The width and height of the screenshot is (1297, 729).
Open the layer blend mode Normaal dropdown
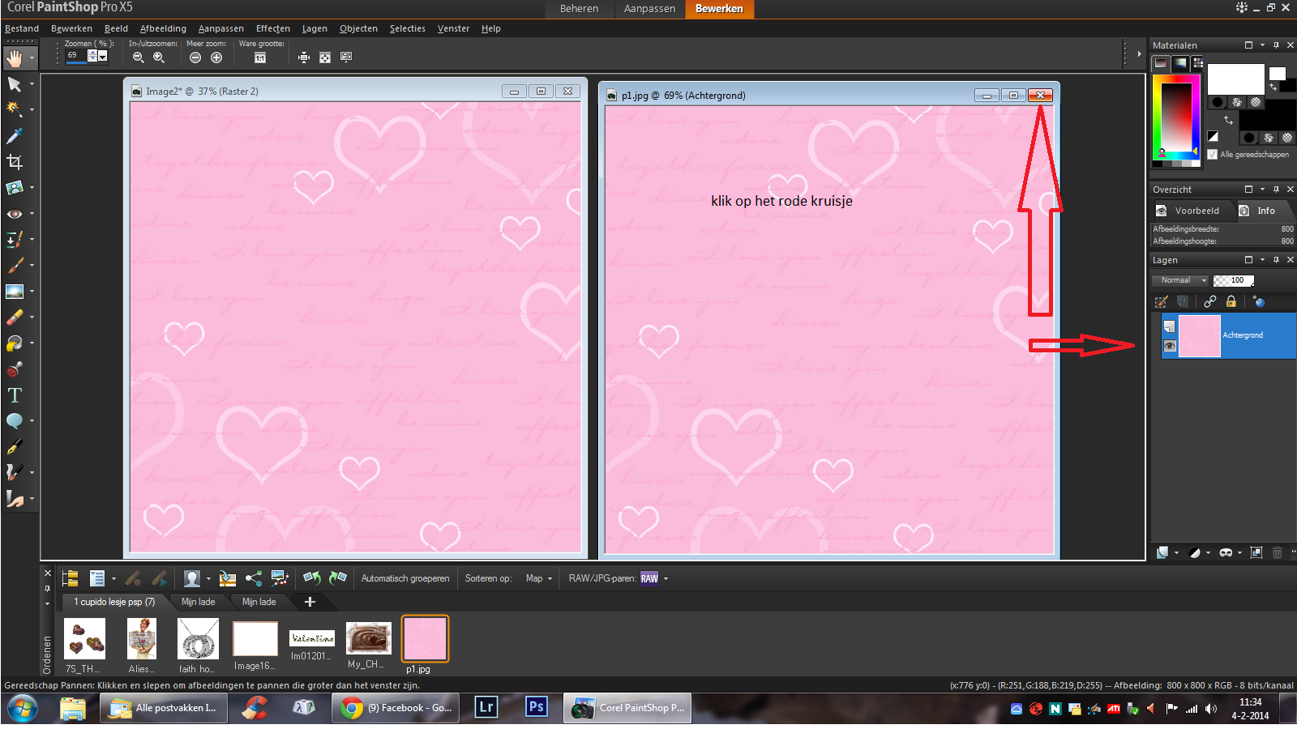tap(1180, 280)
